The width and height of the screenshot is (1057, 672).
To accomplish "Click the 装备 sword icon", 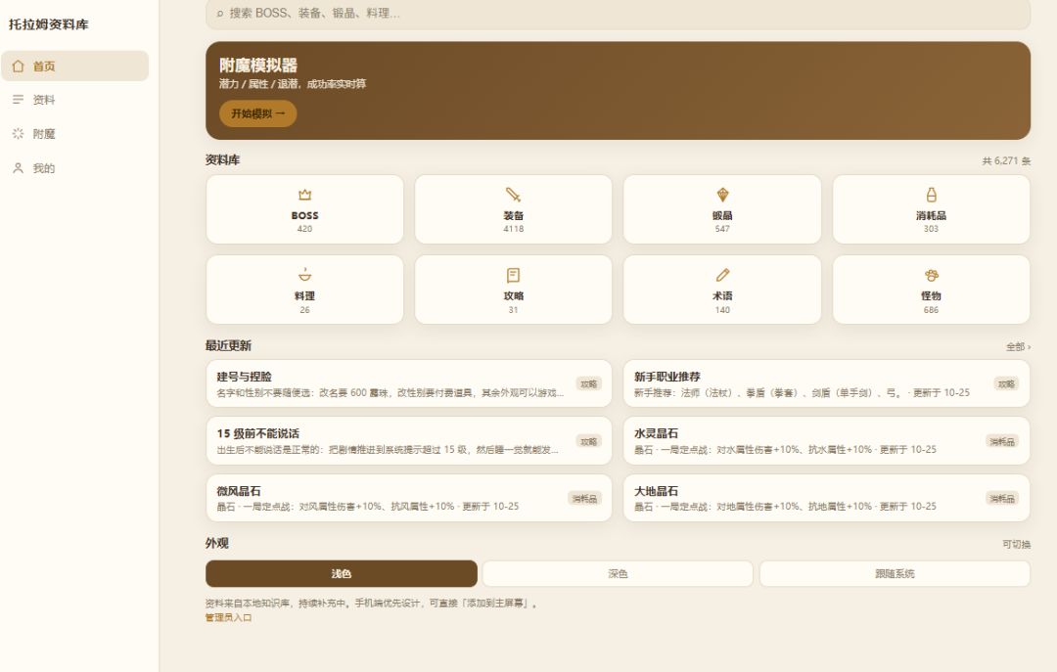I will tap(513, 195).
